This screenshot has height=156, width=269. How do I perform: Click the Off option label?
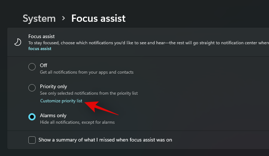tap(43, 65)
